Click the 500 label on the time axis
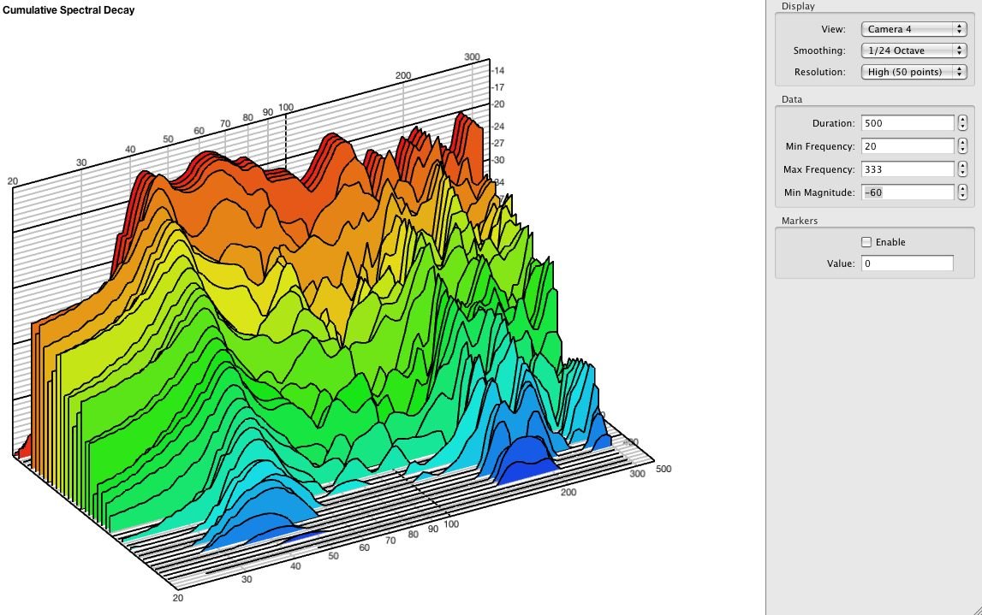The image size is (982, 615). coord(664,469)
